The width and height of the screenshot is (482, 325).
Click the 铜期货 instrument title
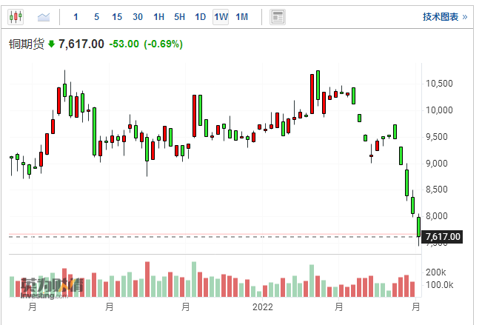(x=27, y=44)
